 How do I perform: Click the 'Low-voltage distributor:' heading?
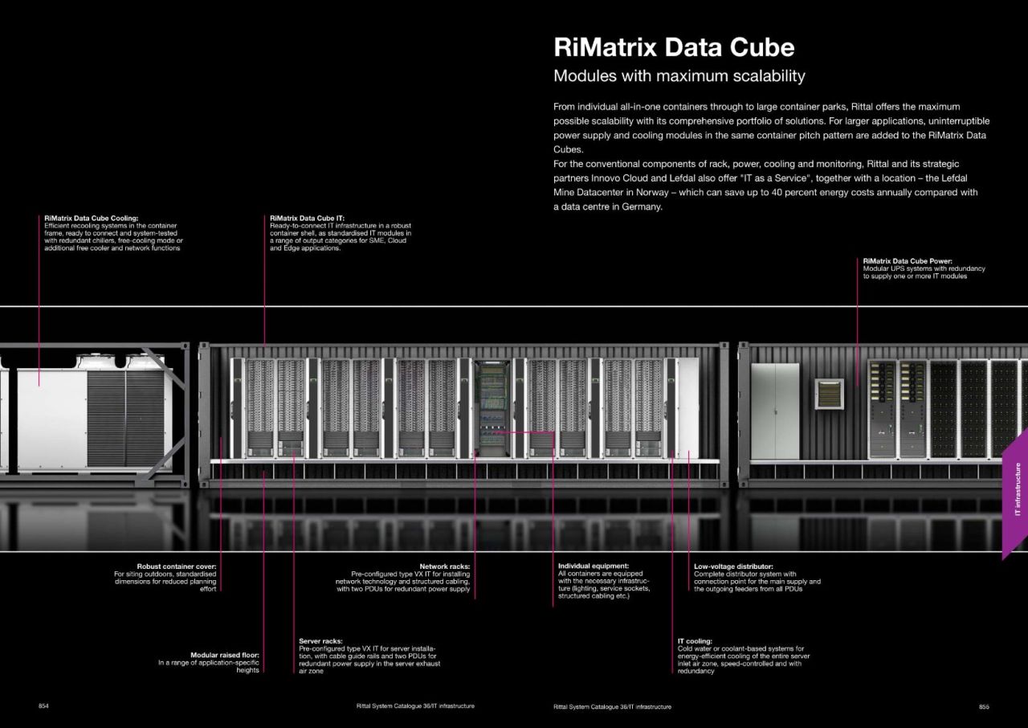pos(733,566)
